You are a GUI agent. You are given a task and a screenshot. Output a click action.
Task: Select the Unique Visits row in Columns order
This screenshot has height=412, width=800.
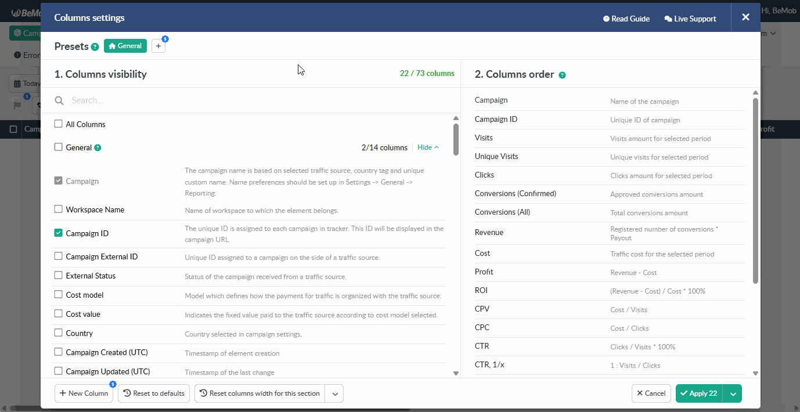tap(610, 157)
